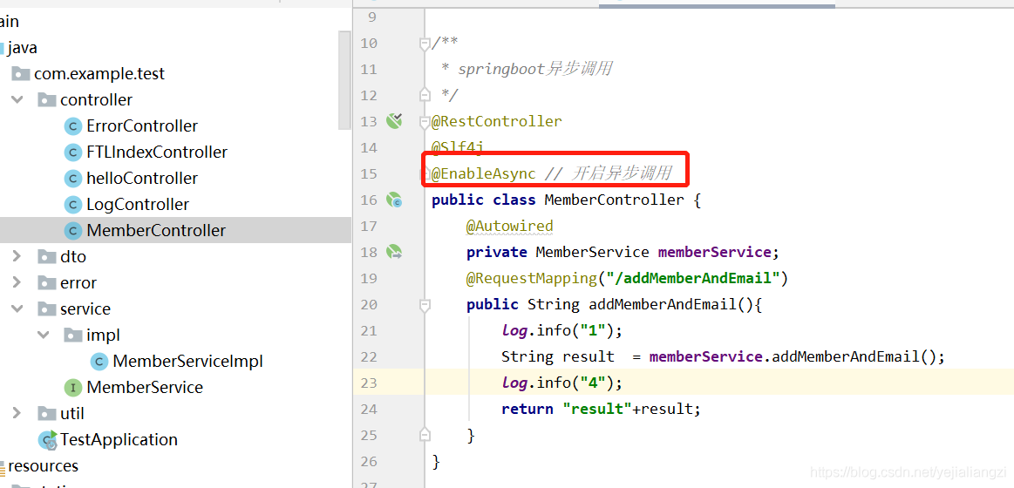Click the TestApplication run class icon
Viewport: 1014px width, 488px height.
click(47, 440)
